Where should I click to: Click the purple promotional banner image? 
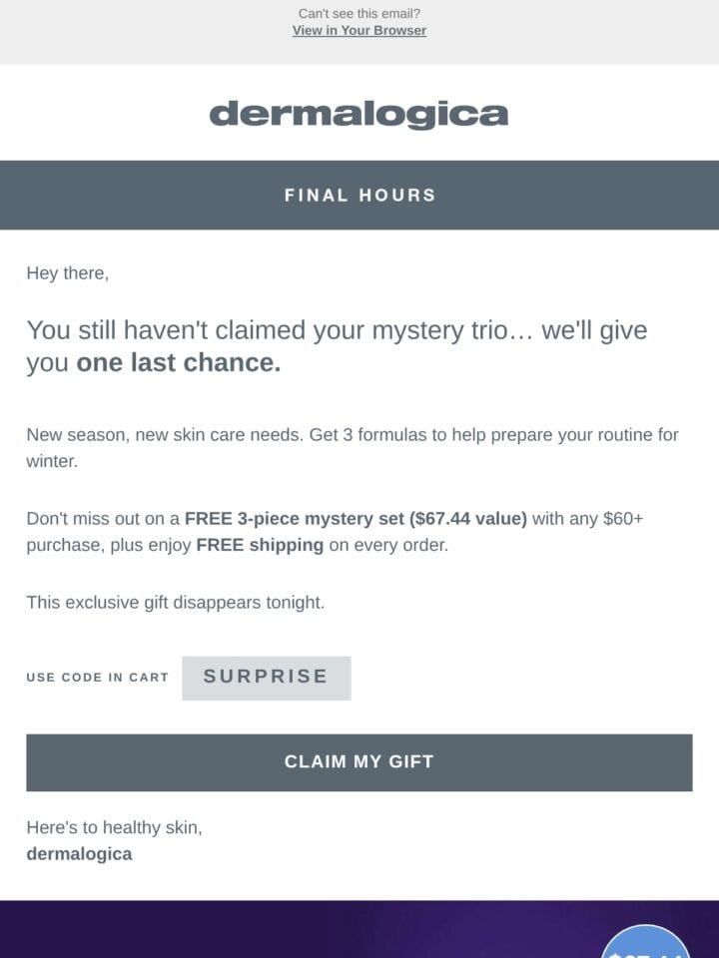pos(359,929)
